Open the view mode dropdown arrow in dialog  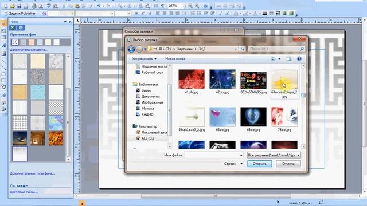[x=279, y=58]
